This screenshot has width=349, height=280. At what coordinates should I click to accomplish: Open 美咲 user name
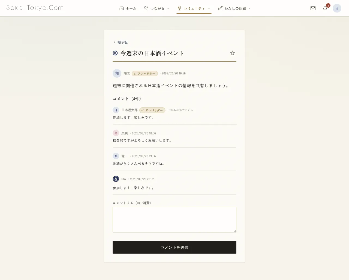(125, 133)
